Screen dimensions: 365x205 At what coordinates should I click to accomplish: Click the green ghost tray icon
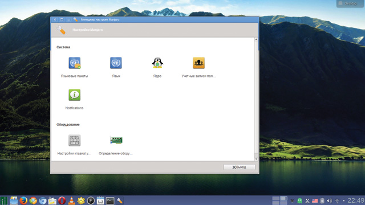[x=299, y=200]
